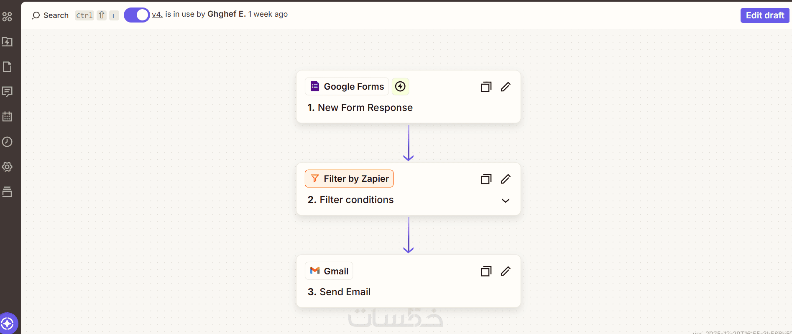This screenshot has width=792, height=334.
Task: Duplicate the Google Forms step
Action: click(486, 87)
